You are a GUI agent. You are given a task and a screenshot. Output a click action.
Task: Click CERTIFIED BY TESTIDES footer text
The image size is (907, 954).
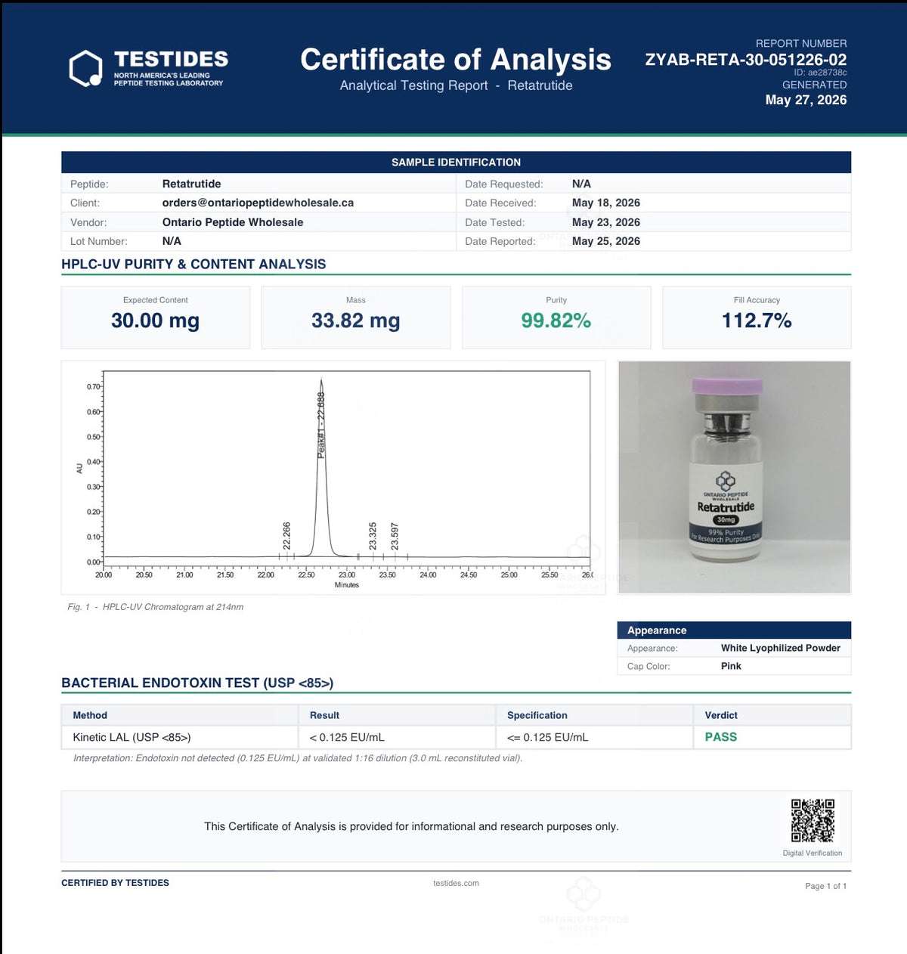[115, 883]
